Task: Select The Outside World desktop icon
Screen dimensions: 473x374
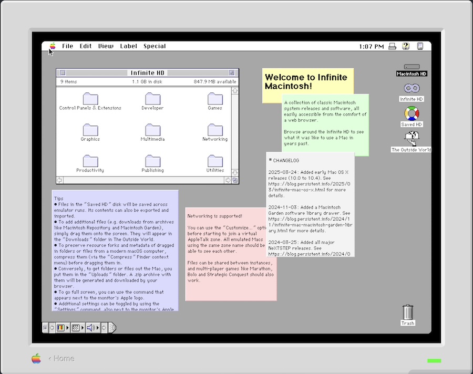Action: click(412, 139)
